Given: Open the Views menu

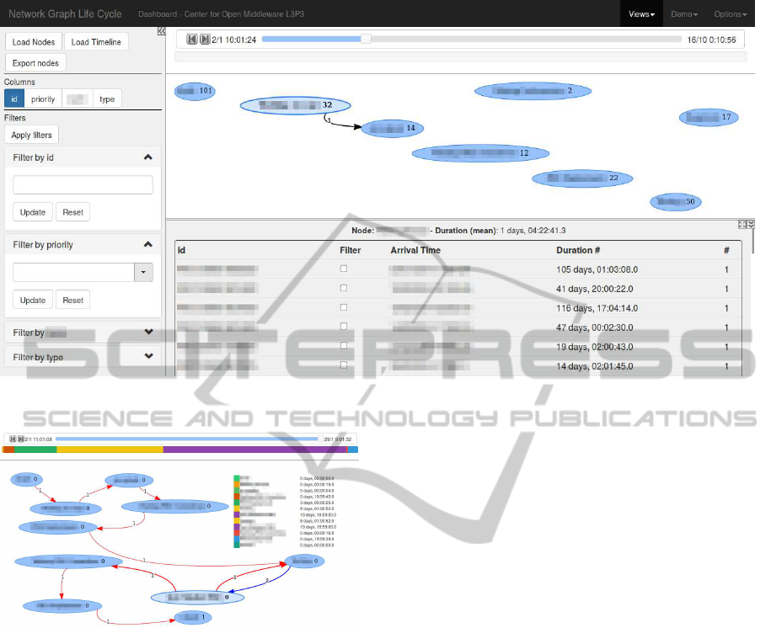Looking at the screenshot, I should pos(641,14).
